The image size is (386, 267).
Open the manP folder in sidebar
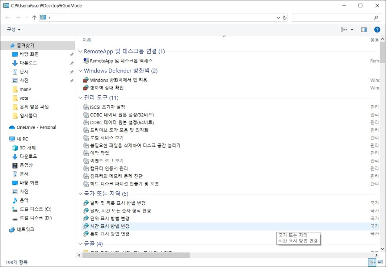(x=25, y=89)
